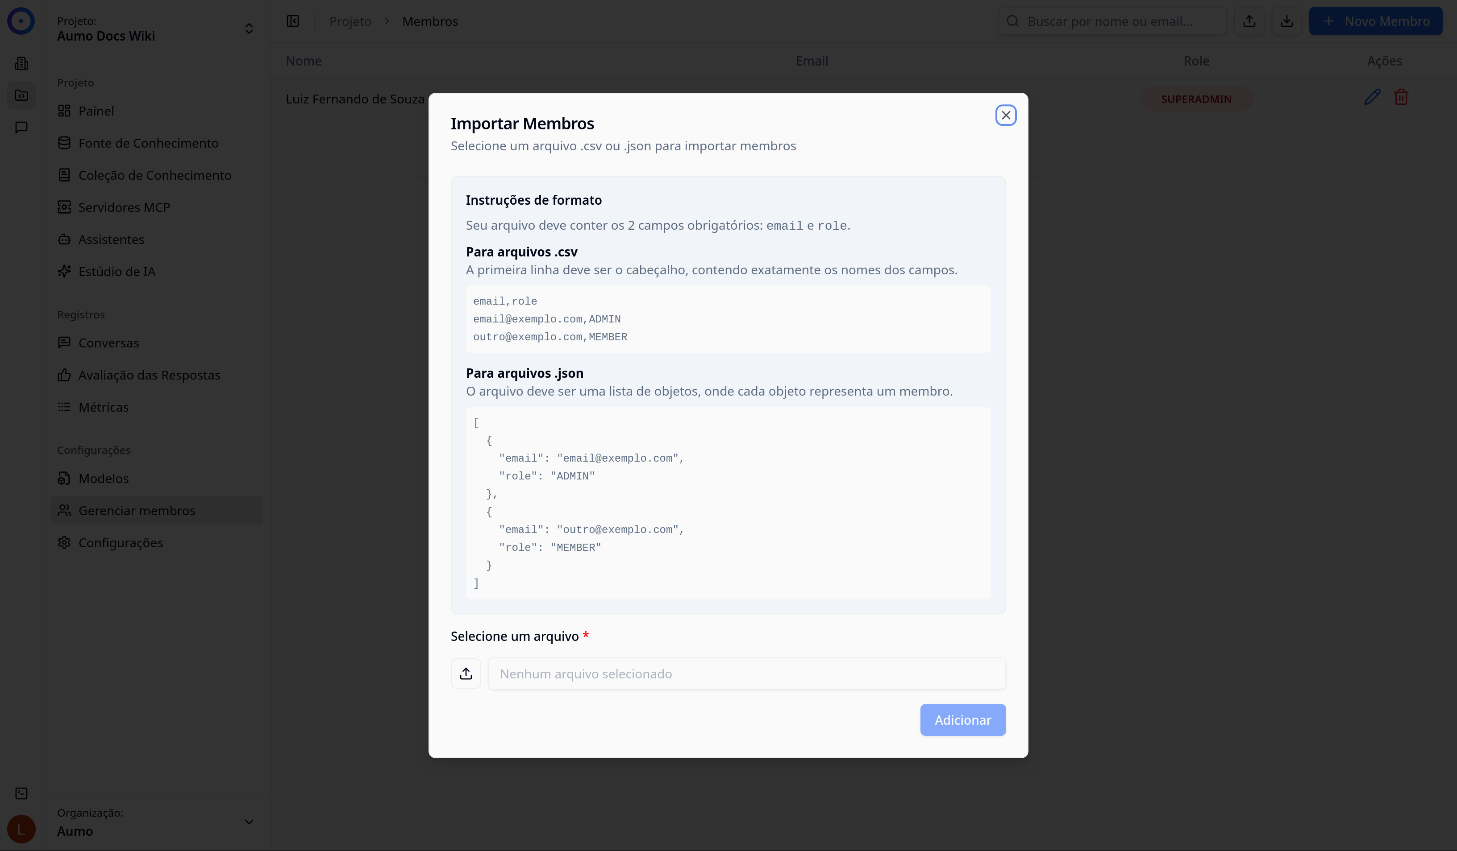This screenshot has height=851, width=1457.
Task: Close the Importar Membros dialog
Action: (x=1005, y=115)
